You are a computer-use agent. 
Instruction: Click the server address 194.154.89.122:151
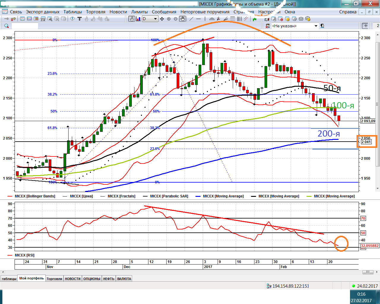291,286
